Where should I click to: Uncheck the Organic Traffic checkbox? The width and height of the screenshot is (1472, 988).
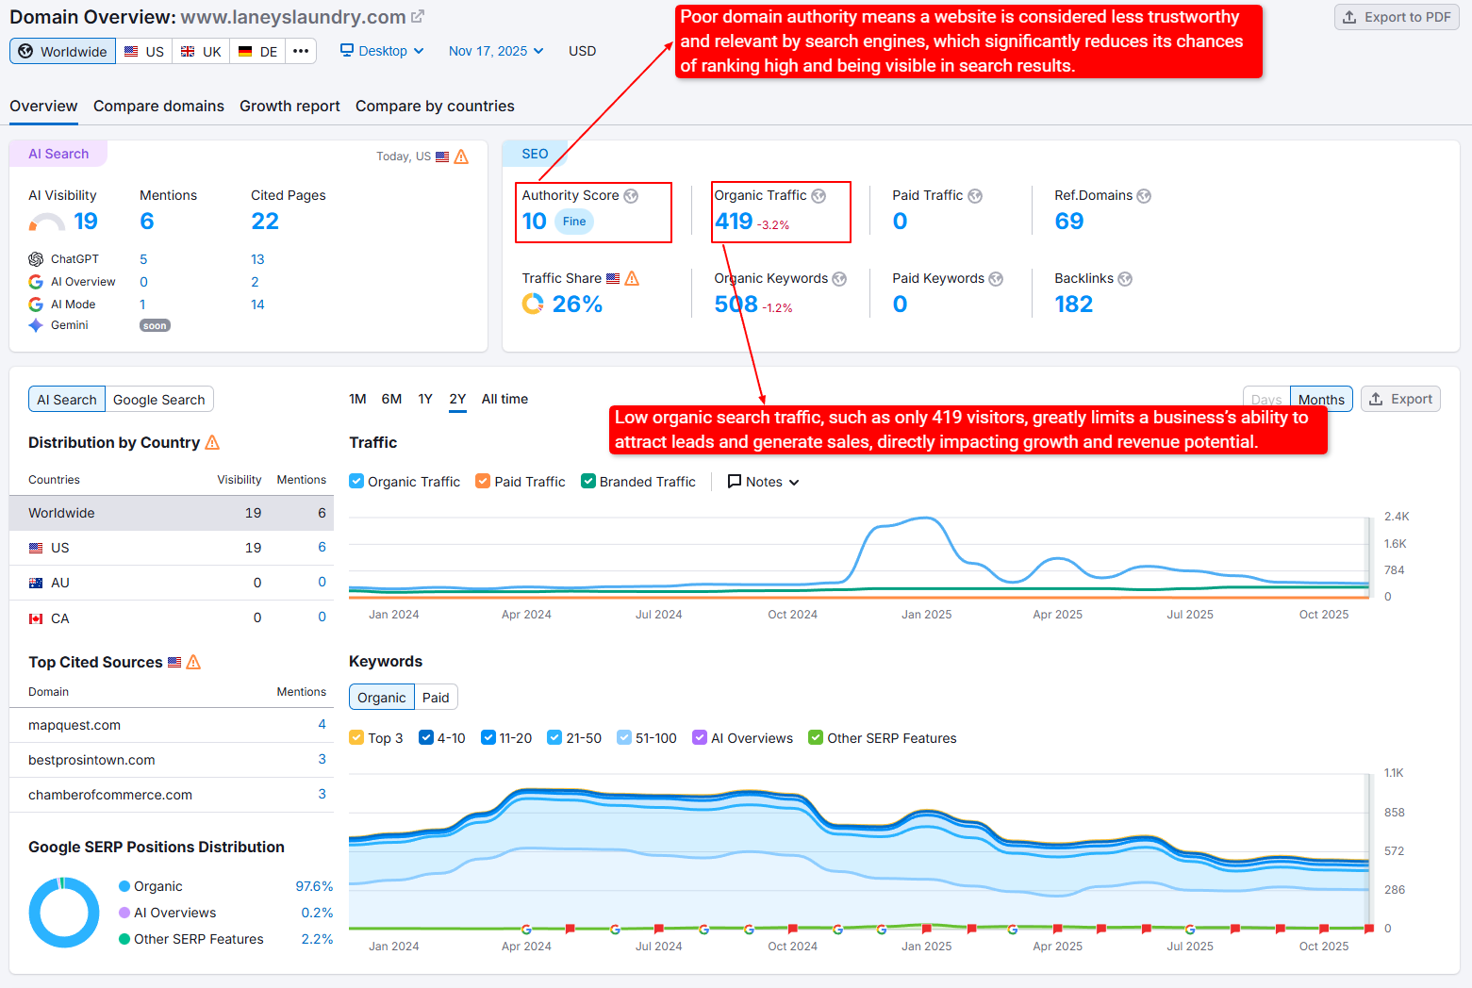point(356,482)
